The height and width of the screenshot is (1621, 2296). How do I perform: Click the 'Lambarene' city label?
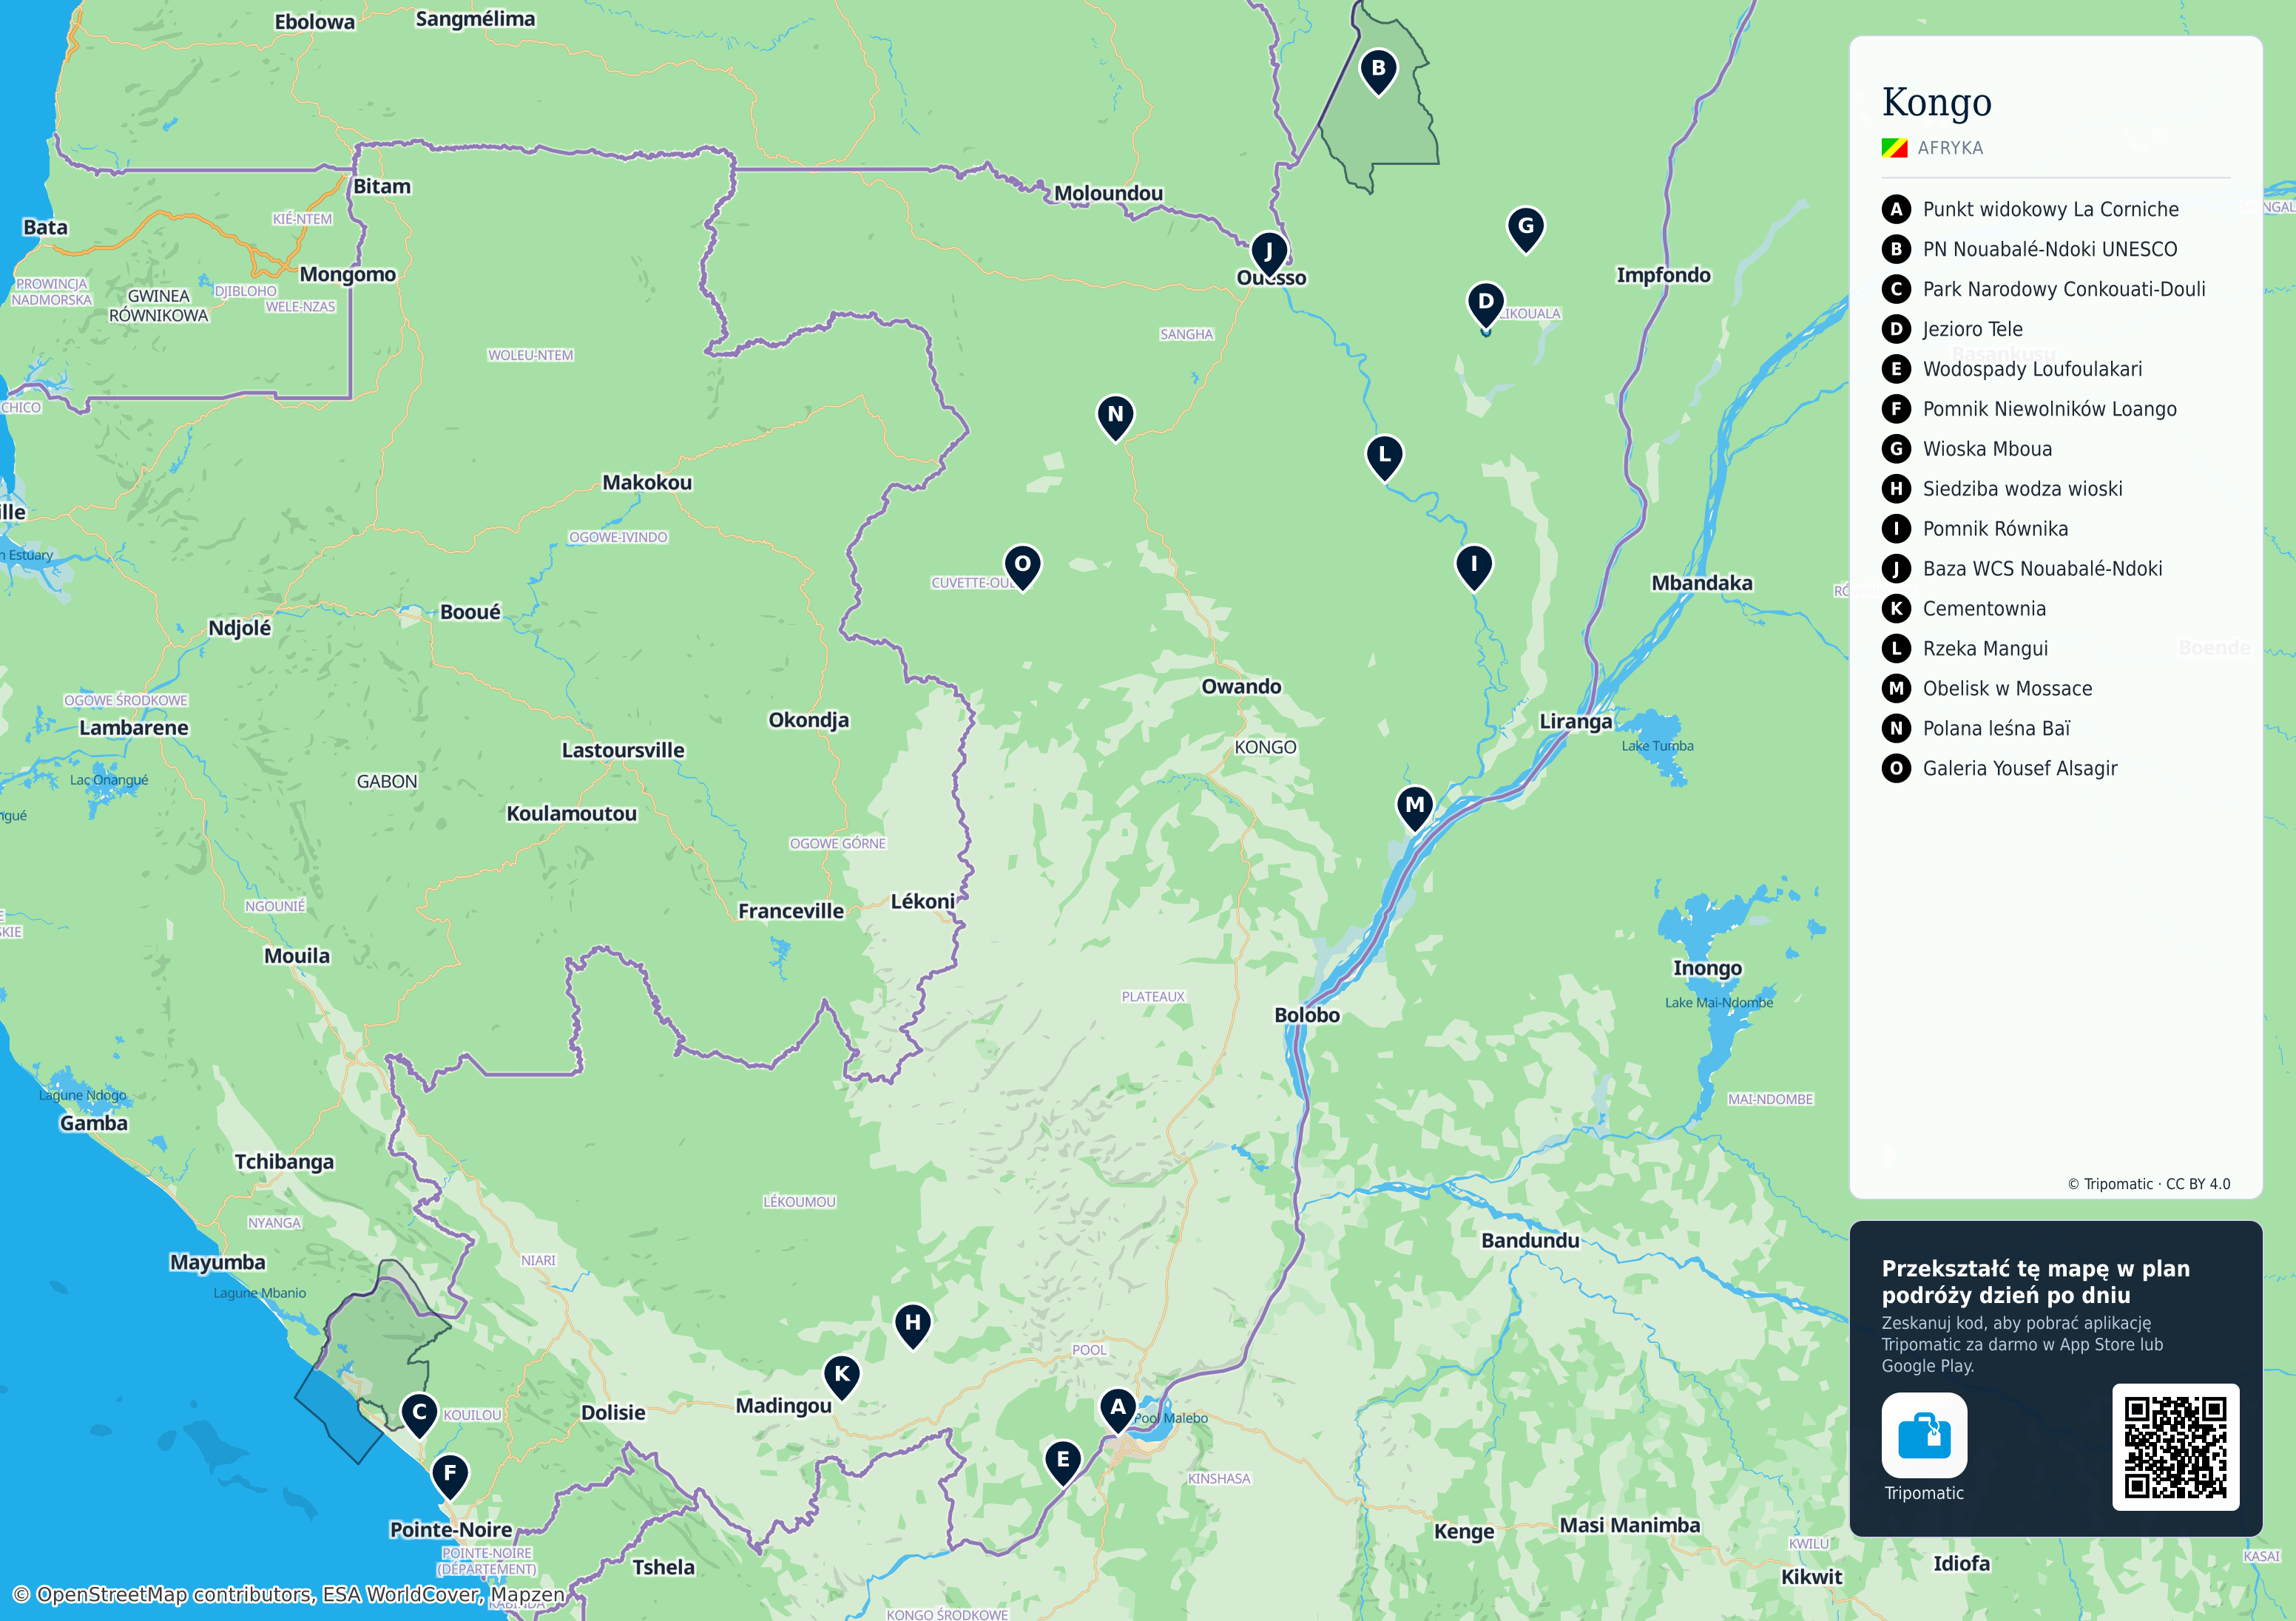click(x=133, y=728)
